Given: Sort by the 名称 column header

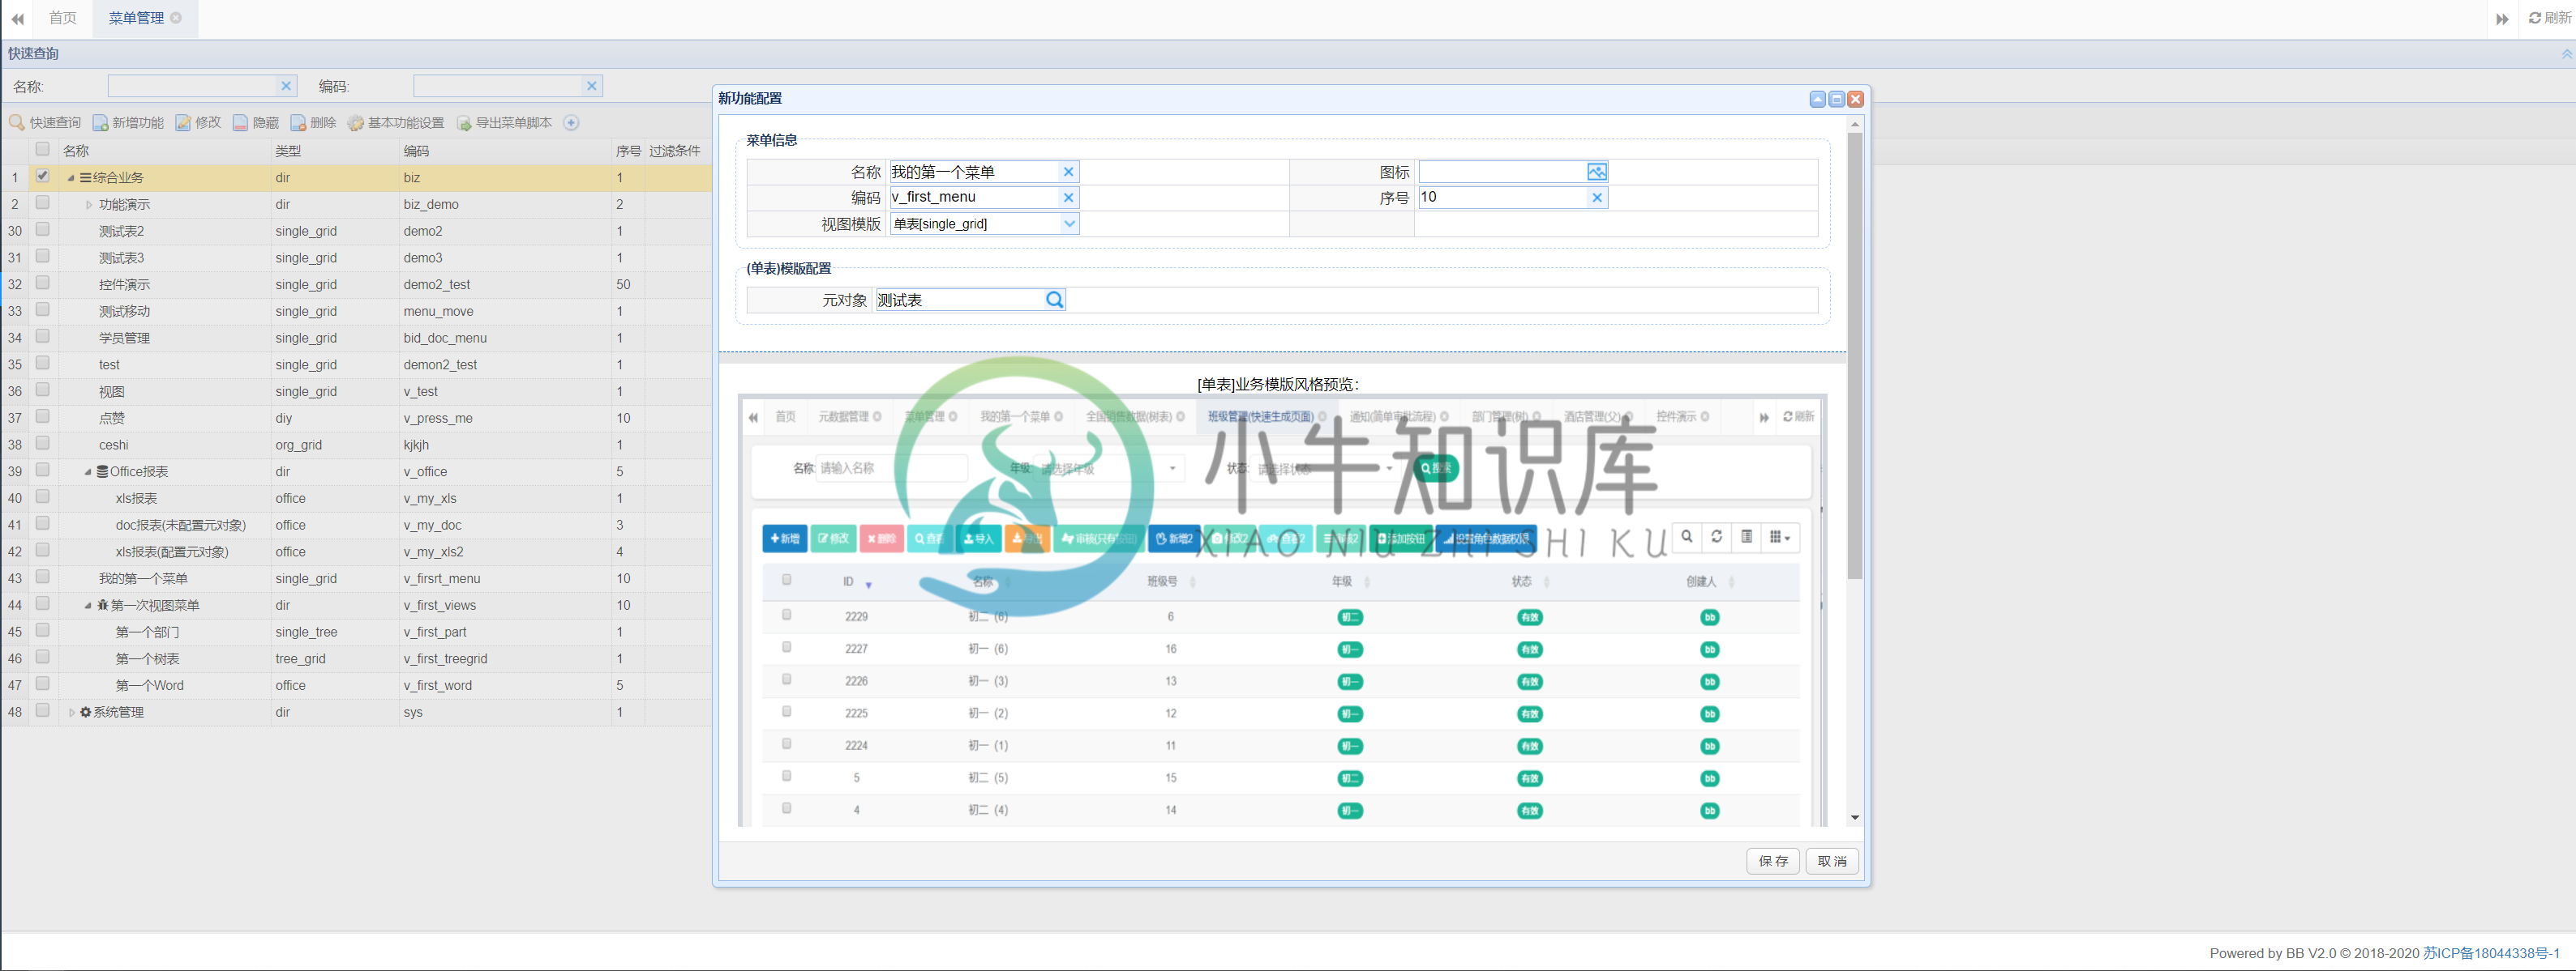Looking at the screenshot, I should [165, 151].
